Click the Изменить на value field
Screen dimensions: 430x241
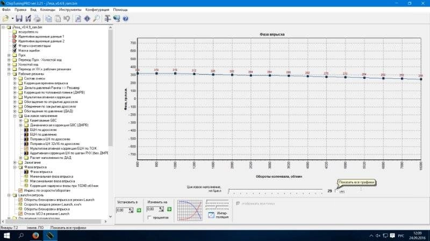(152, 209)
